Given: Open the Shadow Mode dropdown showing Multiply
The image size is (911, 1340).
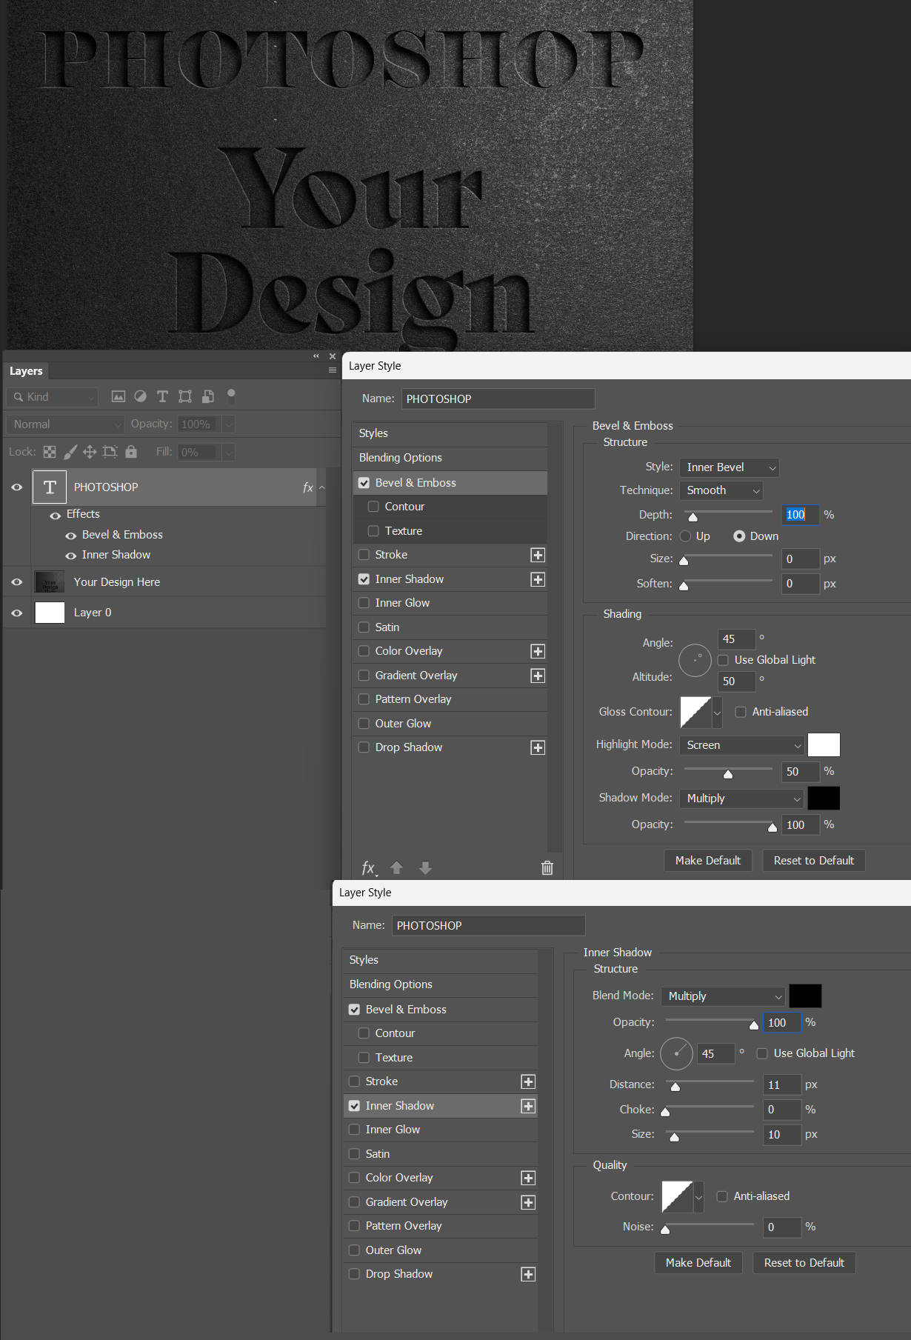Looking at the screenshot, I should click(x=741, y=799).
